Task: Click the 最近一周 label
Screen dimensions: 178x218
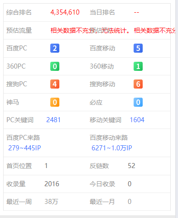Action: click(x=19, y=202)
